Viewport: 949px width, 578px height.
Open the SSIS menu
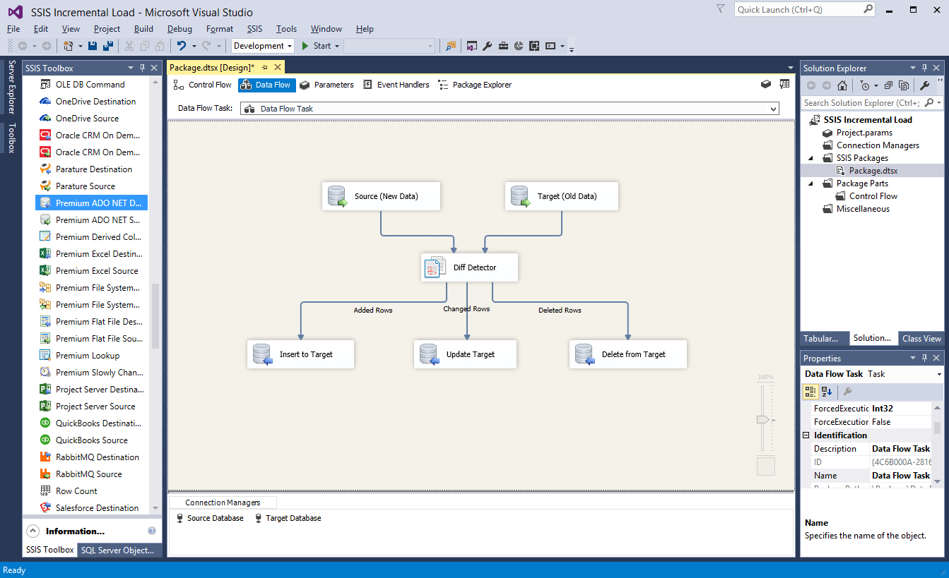[254, 29]
